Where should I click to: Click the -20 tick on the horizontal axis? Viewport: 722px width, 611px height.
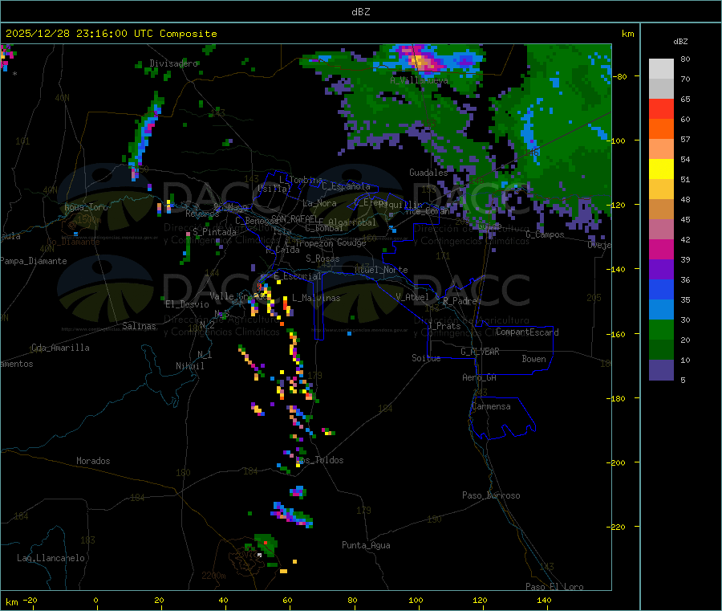tap(30, 600)
